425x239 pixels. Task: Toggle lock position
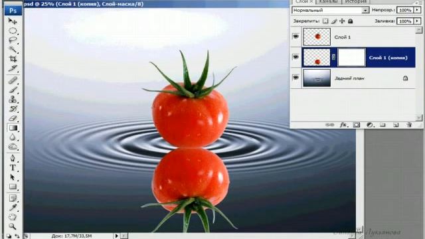(x=342, y=21)
